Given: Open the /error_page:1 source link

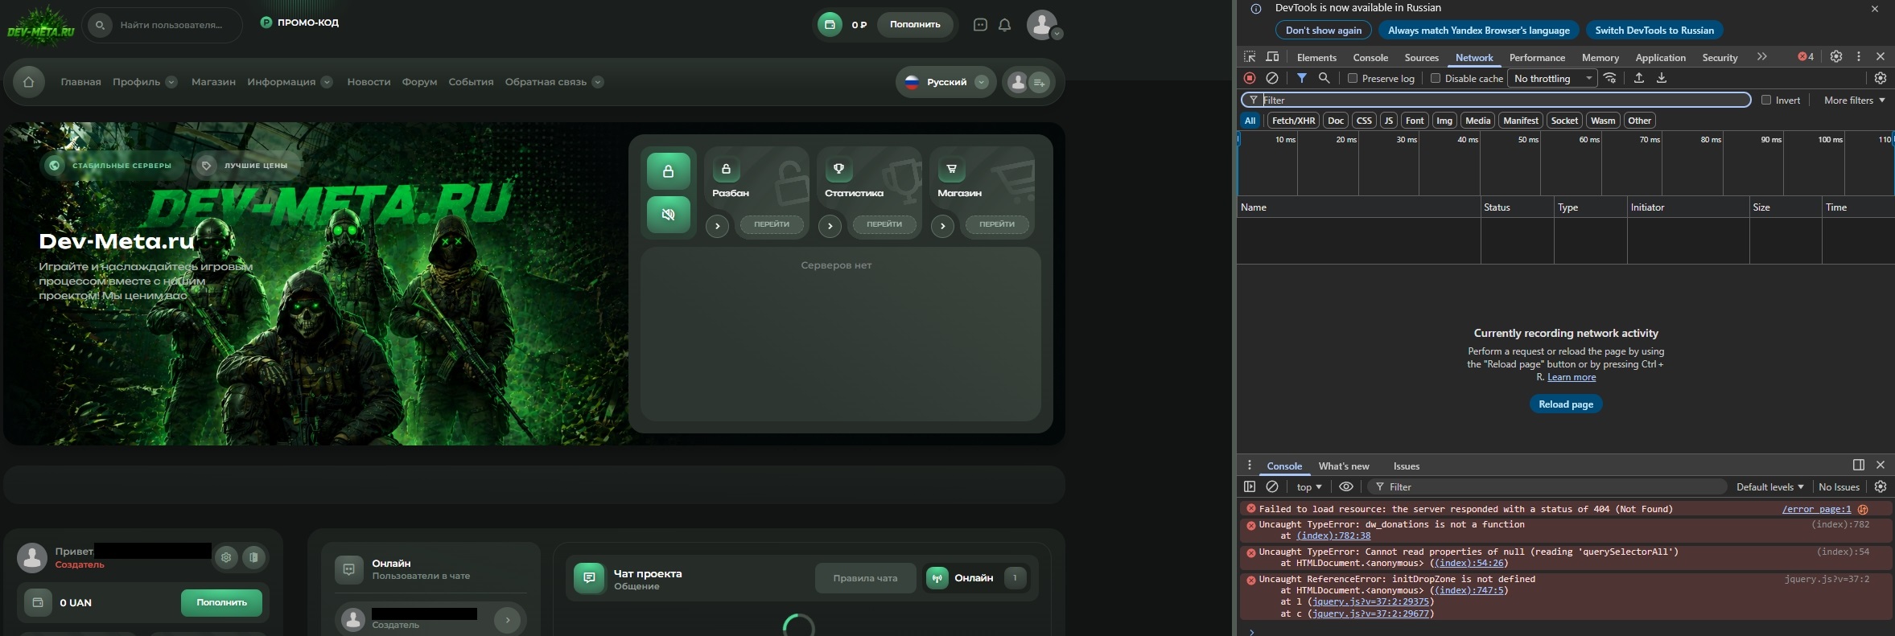Looking at the screenshot, I should click(1816, 509).
